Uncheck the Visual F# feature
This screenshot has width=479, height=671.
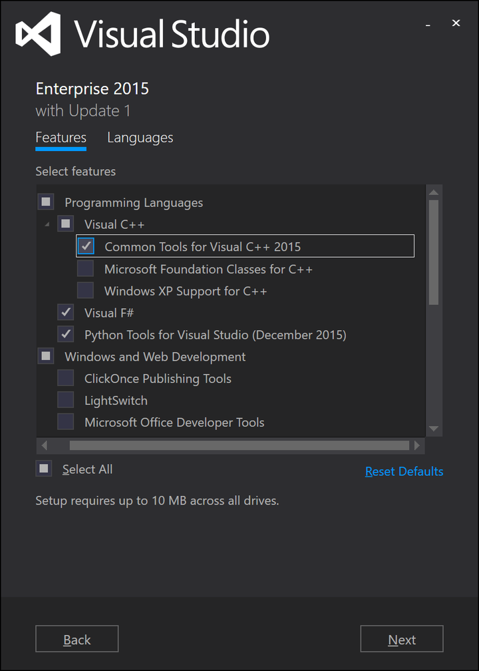point(66,312)
